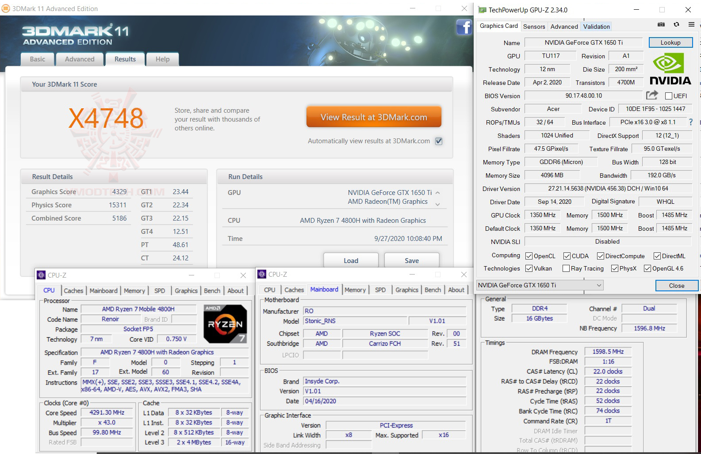The width and height of the screenshot is (701, 454).
Task: Switch to the Basic tab in 3DMark
Action: tap(38, 59)
